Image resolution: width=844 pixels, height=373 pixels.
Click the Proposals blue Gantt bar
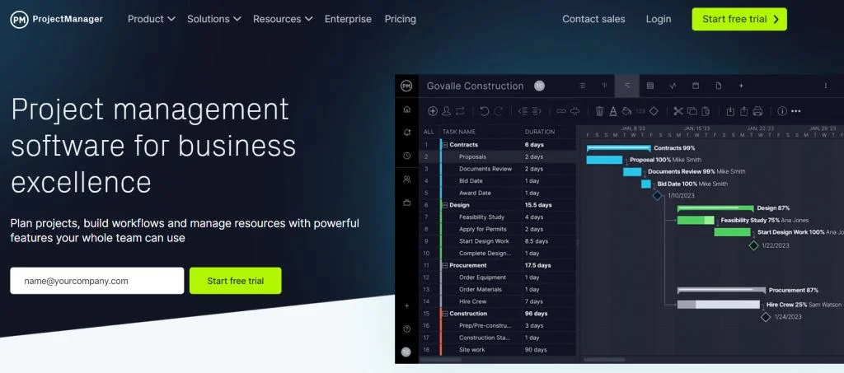pyautogui.click(x=604, y=160)
